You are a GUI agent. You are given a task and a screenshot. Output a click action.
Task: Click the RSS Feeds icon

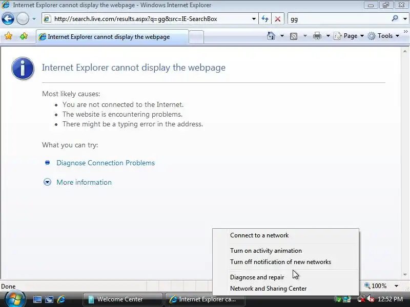click(294, 36)
